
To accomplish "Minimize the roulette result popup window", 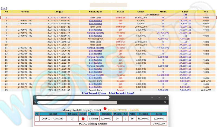I will (152, 97).
